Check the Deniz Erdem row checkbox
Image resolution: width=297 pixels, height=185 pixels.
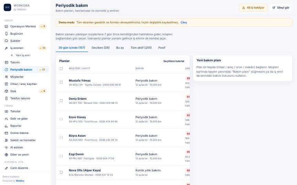[61, 101]
